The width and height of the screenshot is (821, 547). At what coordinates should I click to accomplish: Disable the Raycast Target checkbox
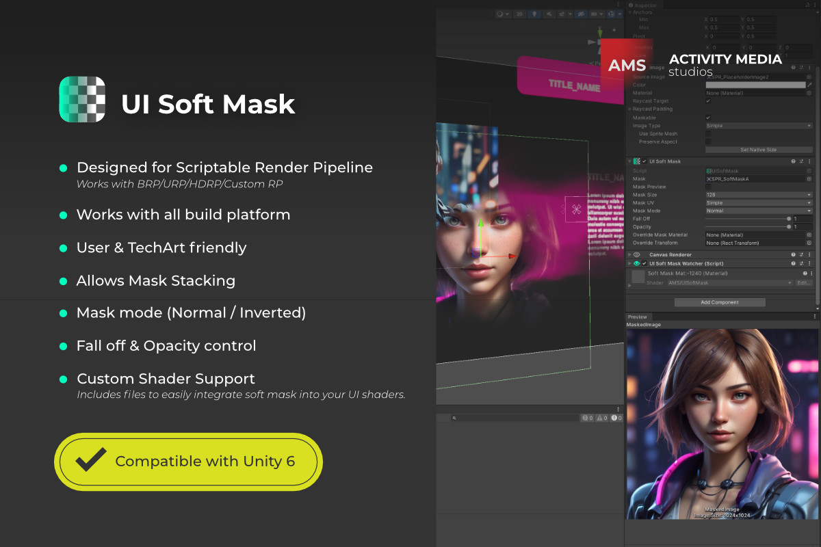click(708, 101)
